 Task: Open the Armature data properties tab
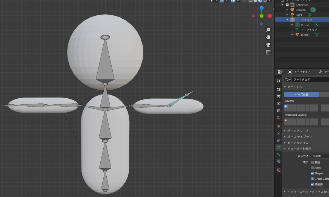[x=279, y=147]
